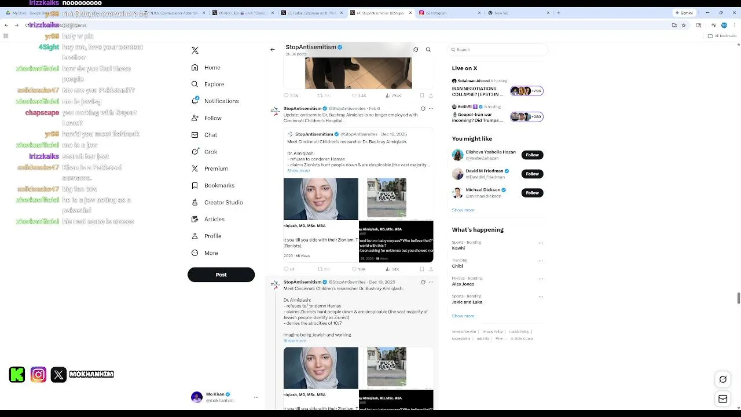The height and width of the screenshot is (417, 741).
Task: Click Grok icon on Feb 6 post
Action: pyautogui.click(x=423, y=108)
